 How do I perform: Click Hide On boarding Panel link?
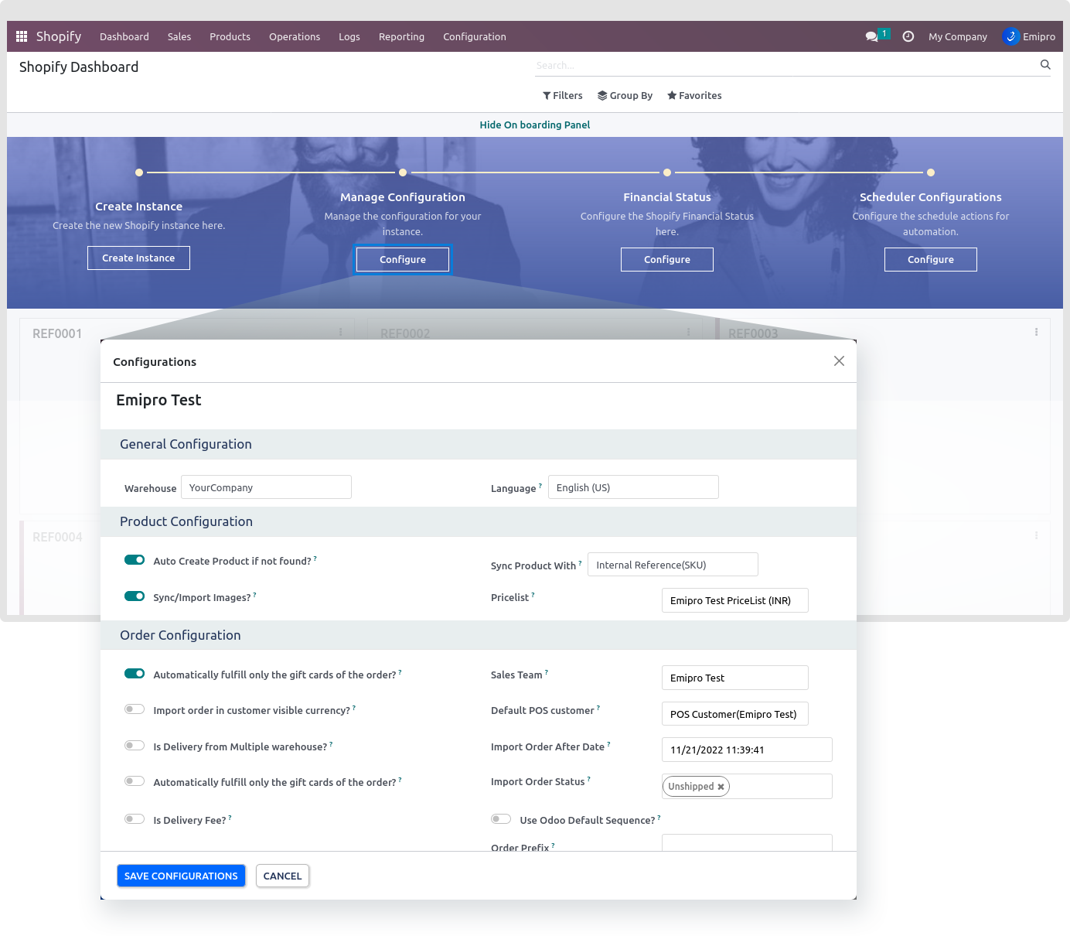(x=535, y=125)
